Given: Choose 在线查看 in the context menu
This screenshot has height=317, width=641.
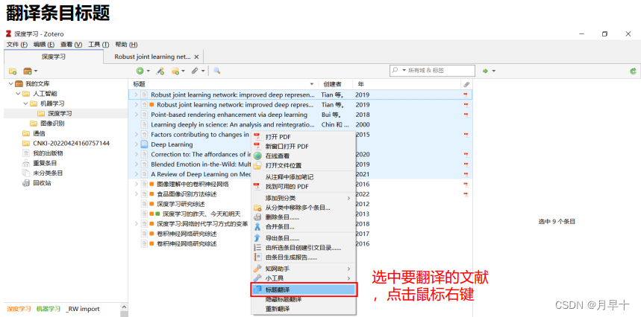Looking at the screenshot, I should click(303, 156).
